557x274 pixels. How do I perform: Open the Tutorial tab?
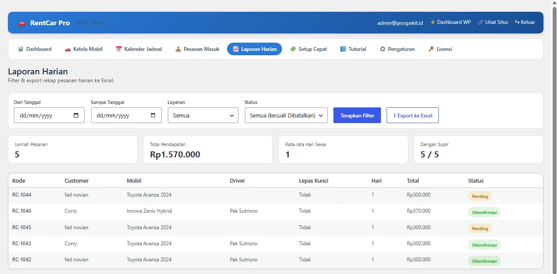coord(353,49)
